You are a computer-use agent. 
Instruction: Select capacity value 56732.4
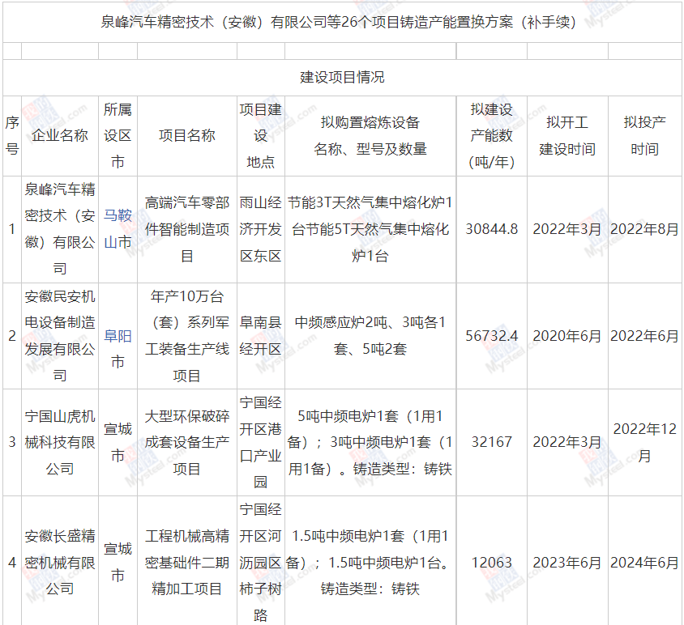click(x=492, y=336)
